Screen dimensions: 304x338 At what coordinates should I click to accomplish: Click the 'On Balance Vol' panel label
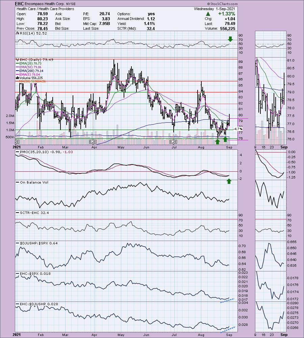(34, 183)
